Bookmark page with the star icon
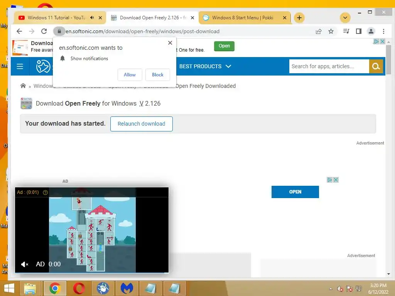The height and width of the screenshot is (296, 395). pos(331,31)
